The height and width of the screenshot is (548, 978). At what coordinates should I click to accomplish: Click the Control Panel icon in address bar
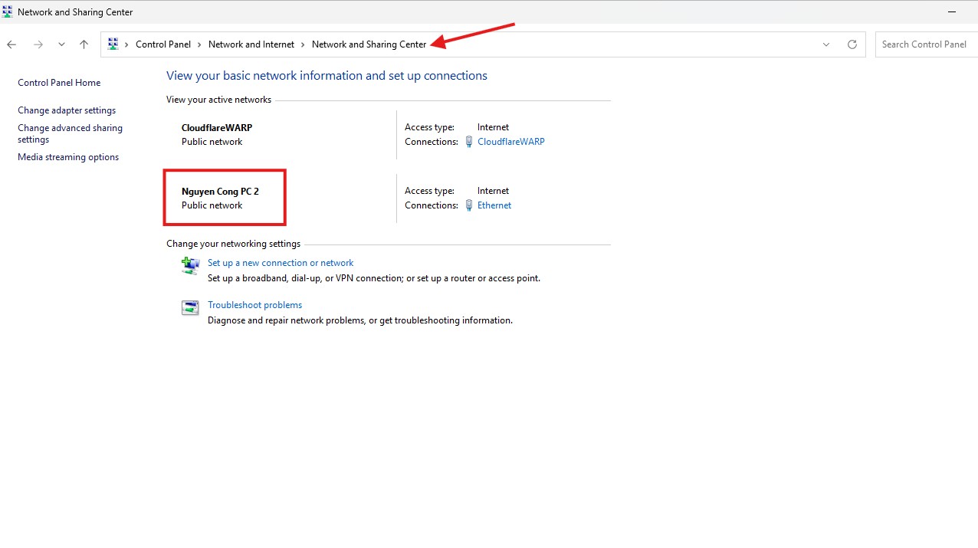pyautogui.click(x=113, y=44)
